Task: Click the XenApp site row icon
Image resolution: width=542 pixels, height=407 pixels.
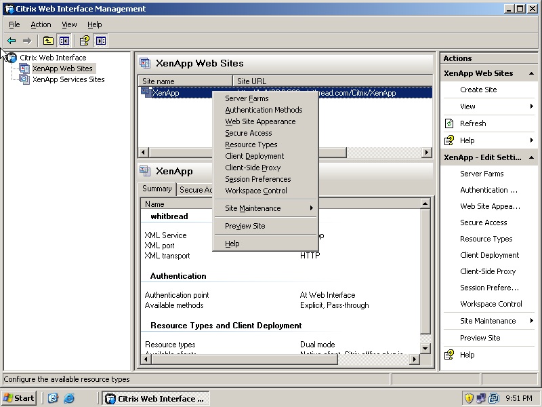Action: [146, 92]
